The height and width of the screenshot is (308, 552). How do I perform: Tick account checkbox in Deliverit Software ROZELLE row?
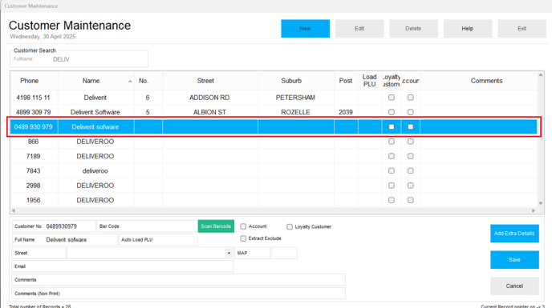411,112
